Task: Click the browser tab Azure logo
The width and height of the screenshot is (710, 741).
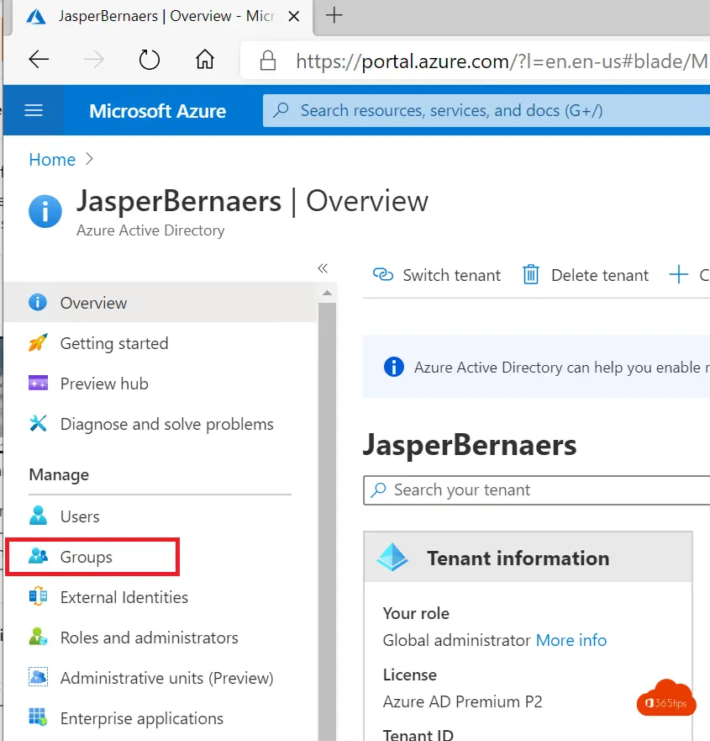Action: [x=36, y=17]
